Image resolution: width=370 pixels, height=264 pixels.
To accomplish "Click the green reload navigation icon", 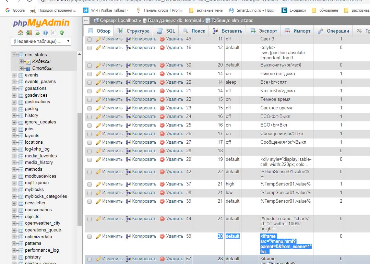I will click(x=62, y=33).
